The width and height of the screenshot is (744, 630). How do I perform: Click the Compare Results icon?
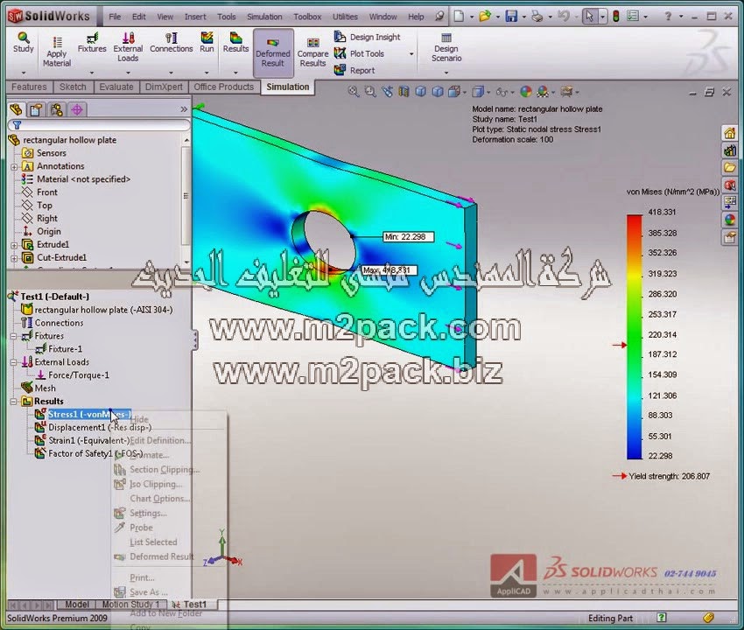tap(312, 52)
